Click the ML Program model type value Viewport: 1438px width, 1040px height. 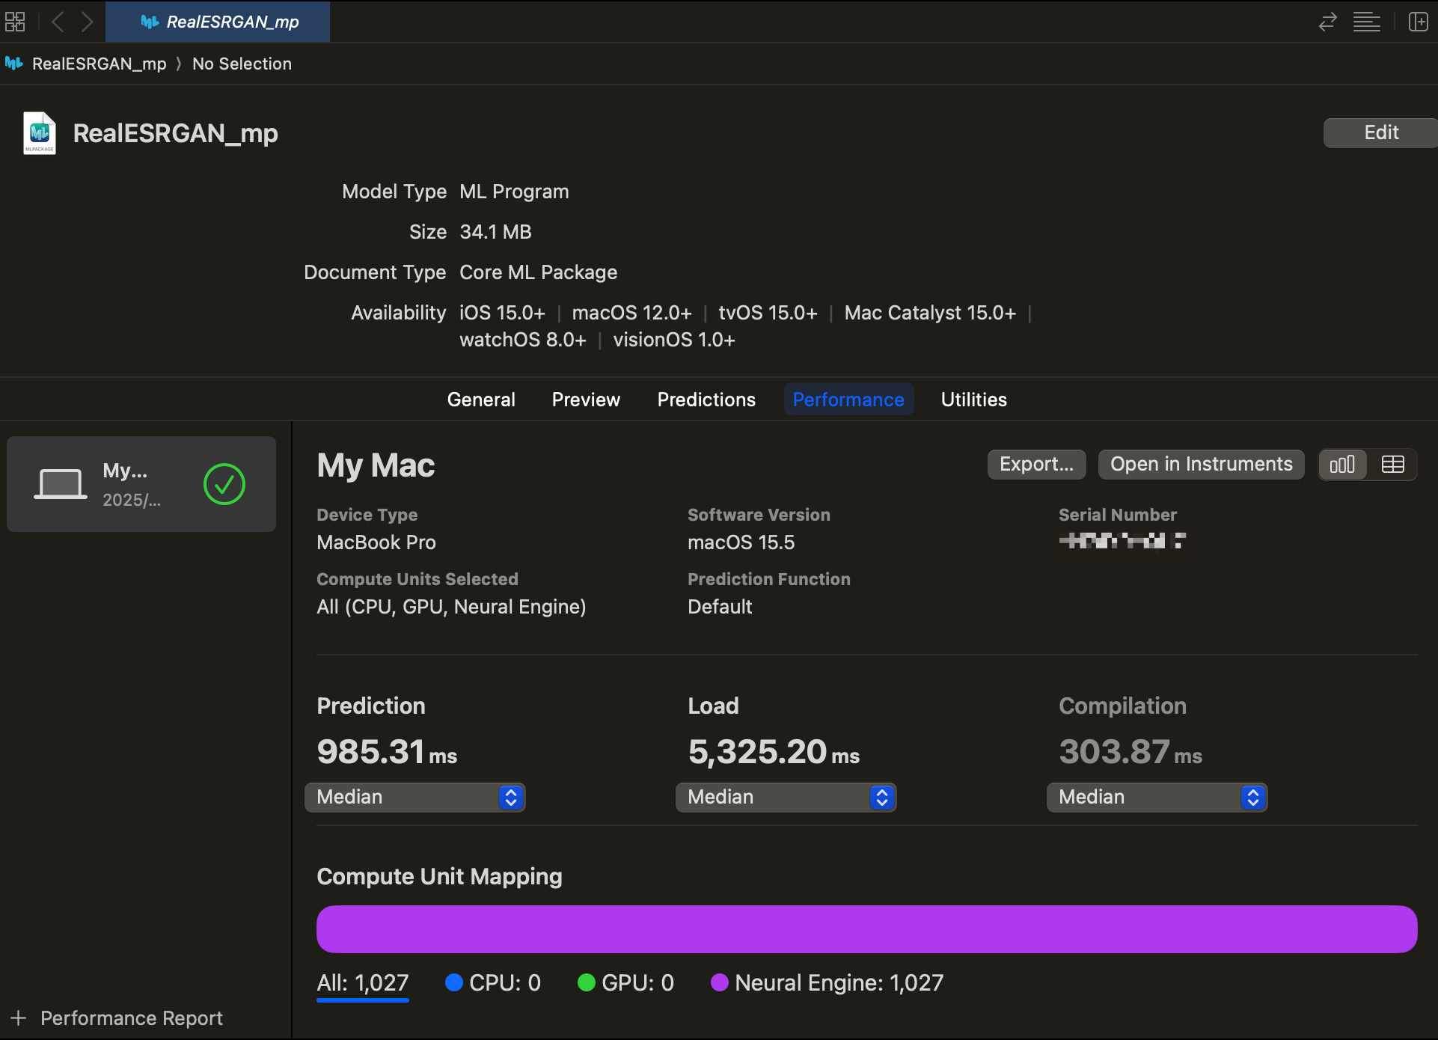coord(514,192)
